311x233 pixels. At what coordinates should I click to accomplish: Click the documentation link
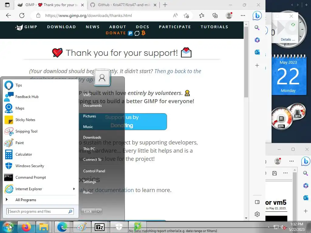click(x=114, y=190)
